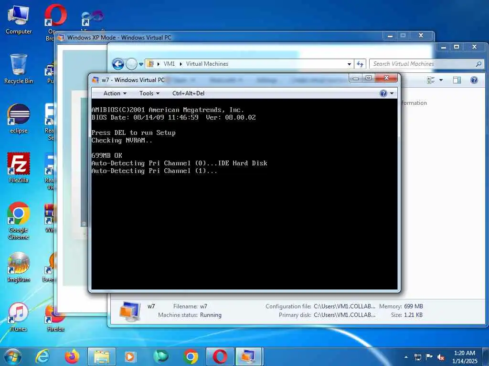The width and height of the screenshot is (489, 366).
Task: Show hidden system tray icons
Action: tap(406, 357)
